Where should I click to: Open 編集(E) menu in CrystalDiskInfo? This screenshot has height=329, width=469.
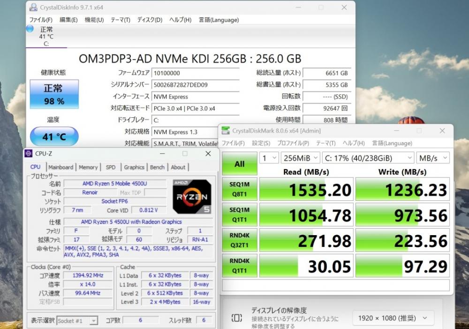[x=68, y=20]
